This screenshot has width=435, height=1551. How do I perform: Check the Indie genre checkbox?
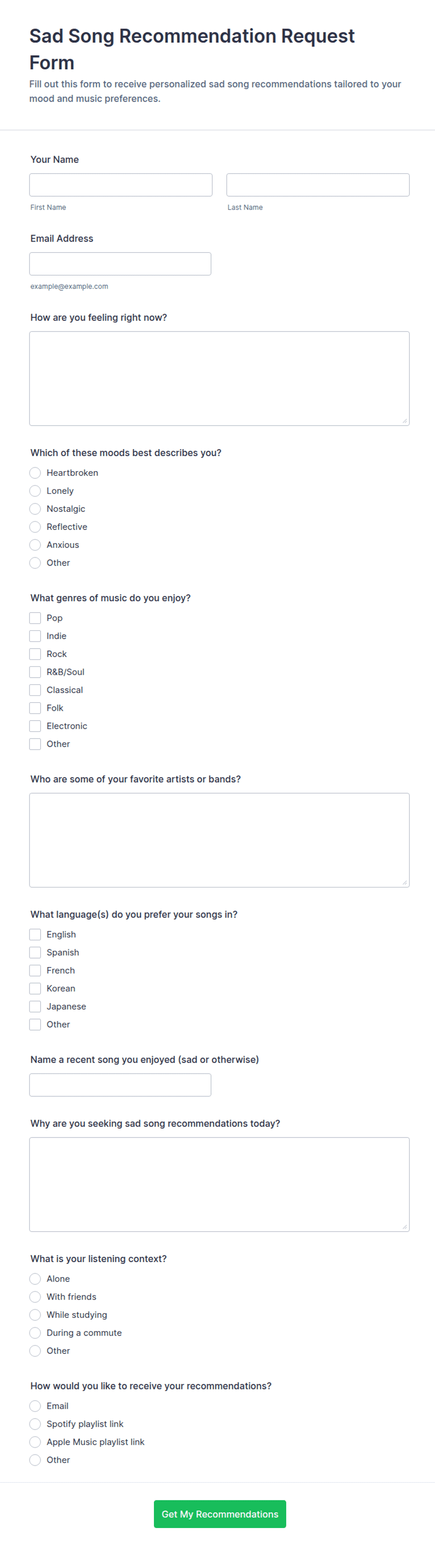pyautogui.click(x=35, y=636)
